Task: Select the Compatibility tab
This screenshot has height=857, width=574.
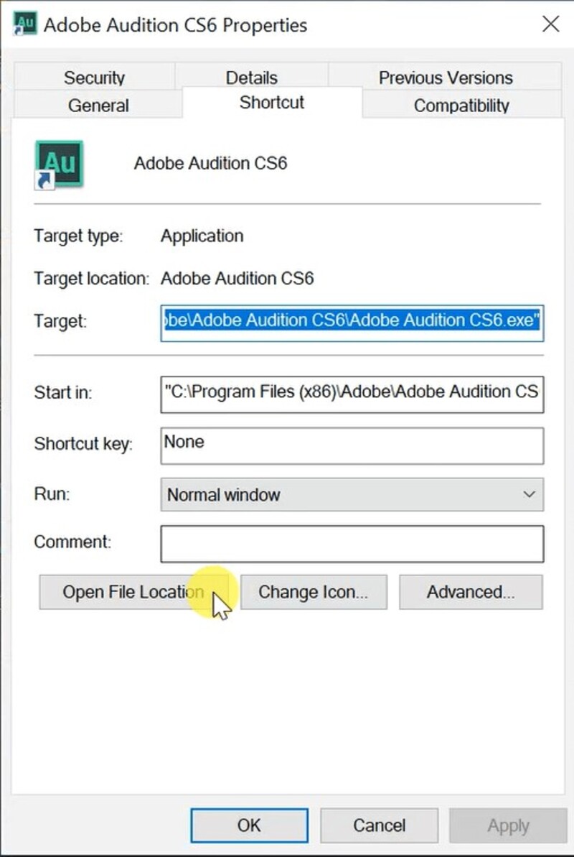Action: click(x=461, y=105)
